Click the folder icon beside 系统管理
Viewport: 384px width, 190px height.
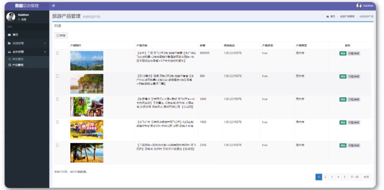pos(9,43)
